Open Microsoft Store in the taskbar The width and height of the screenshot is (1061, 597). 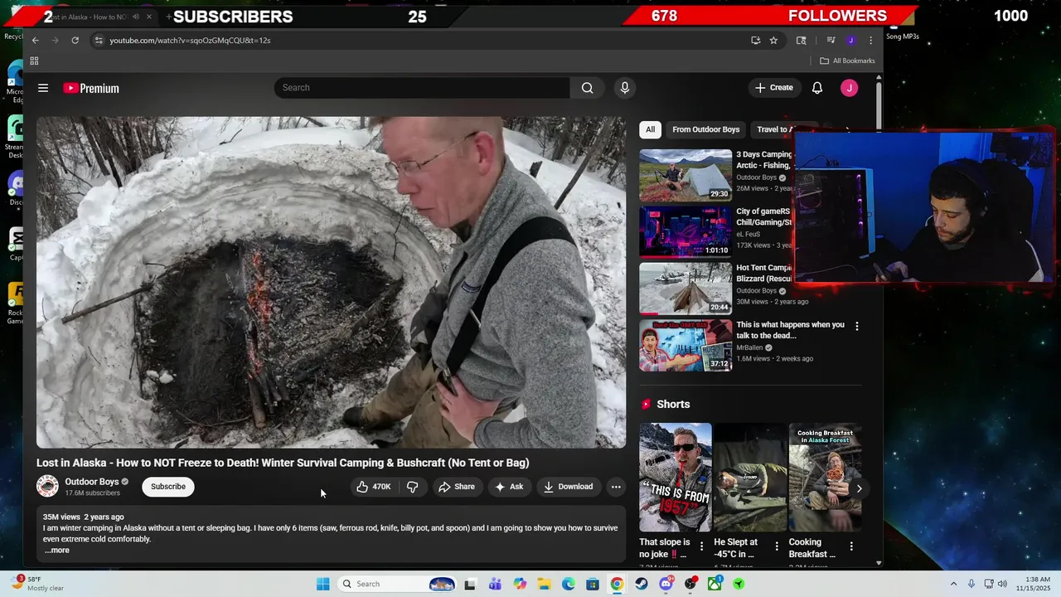[593, 584]
